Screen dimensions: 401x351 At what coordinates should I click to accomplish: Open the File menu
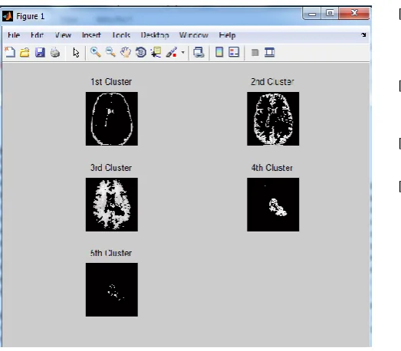pyautogui.click(x=14, y=35)
